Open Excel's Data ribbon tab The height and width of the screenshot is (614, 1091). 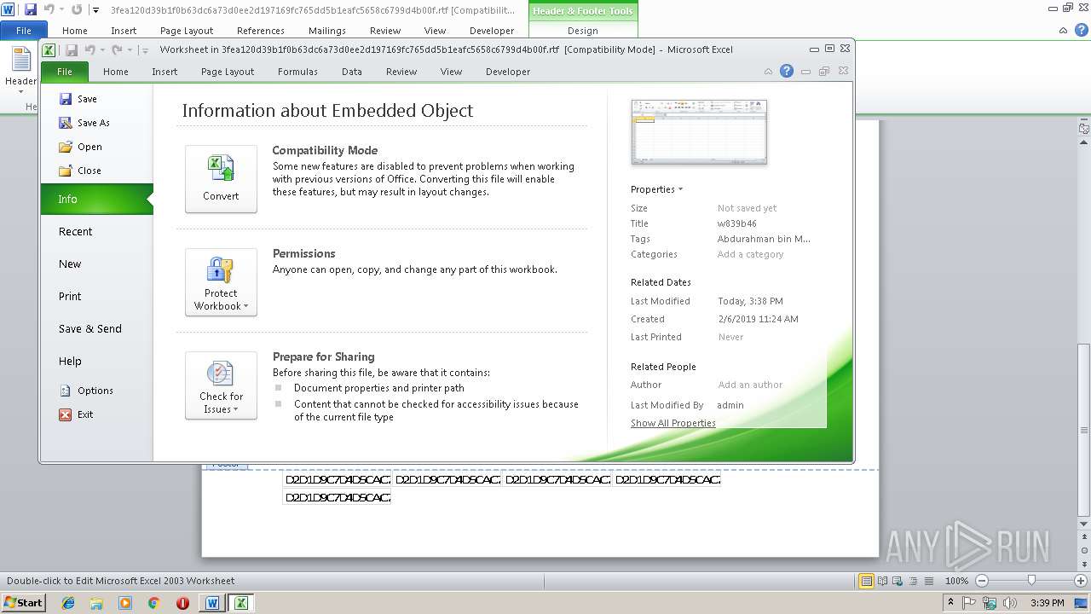pyautogui.click(x=352, y=72)
